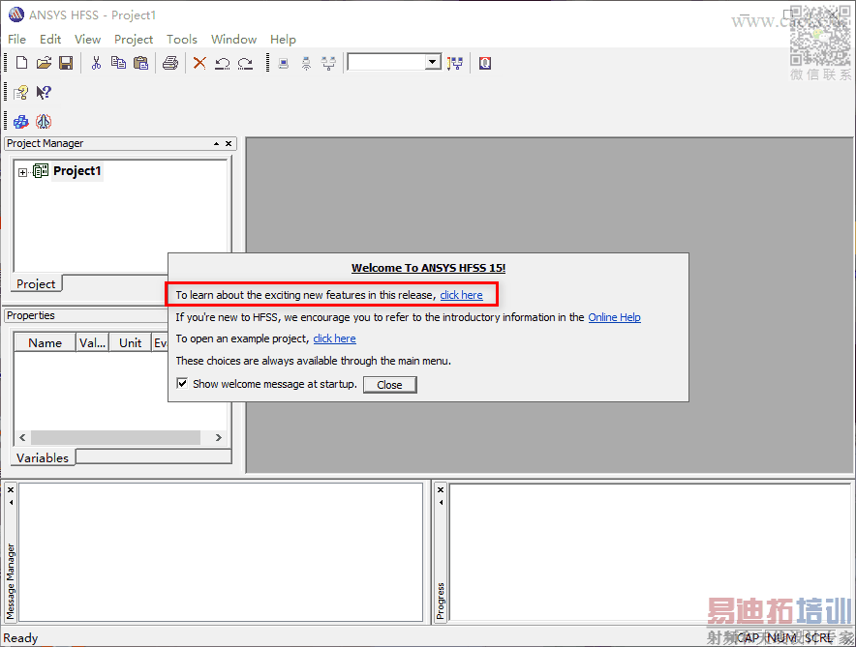856x647 pixels.
Task: Close the welcome dialog
Action: click(x=390, y=385)
